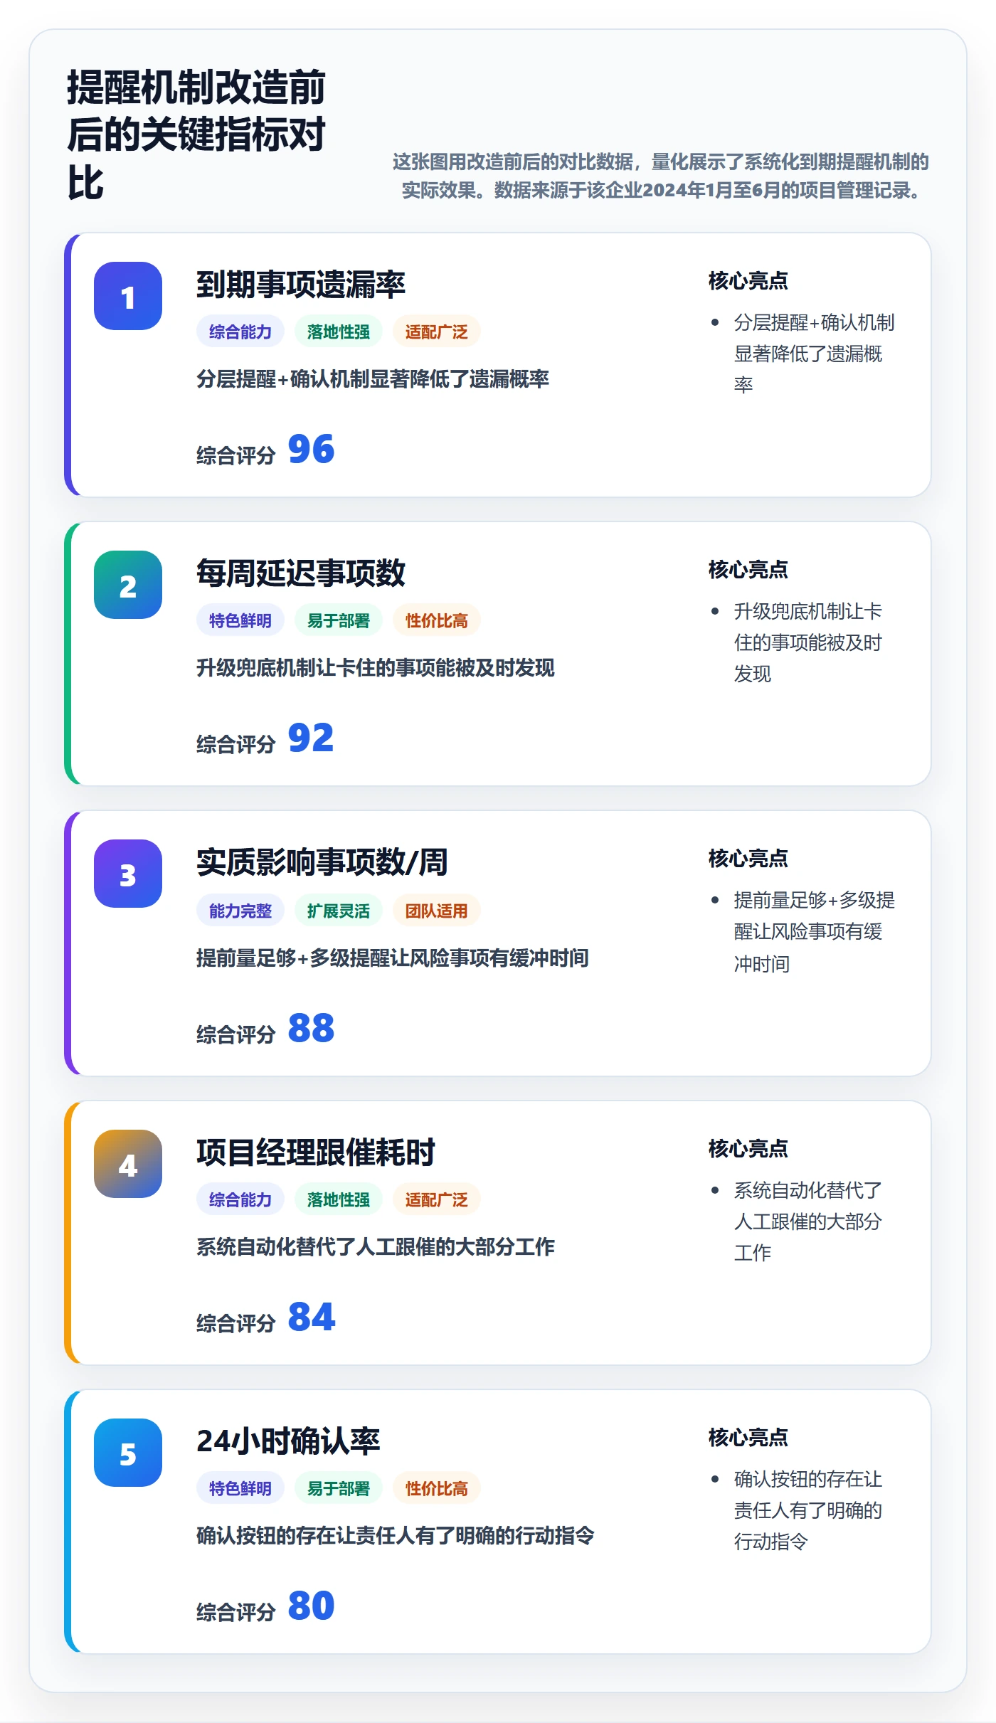
Task: Click 易于部署 tag under 每周延迟事项数
Action: coord(339,620)
